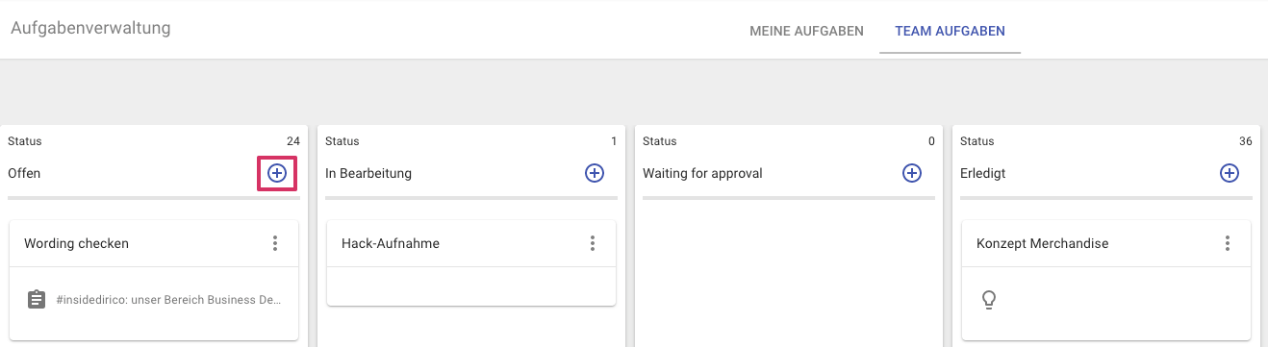The width and height of the screenshot is (1268, 347).
Task: Add a new task in Erledigt column
Action: point(1230,173)
